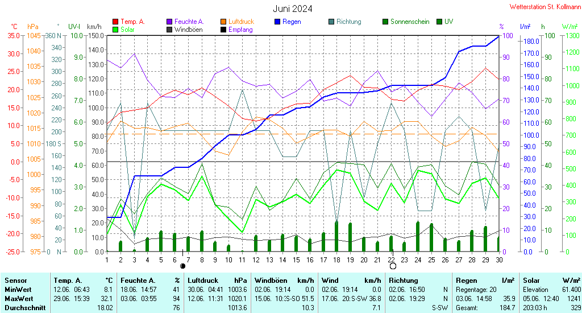Click the Wetterstation St. Kollmann label

coord(544,7)
